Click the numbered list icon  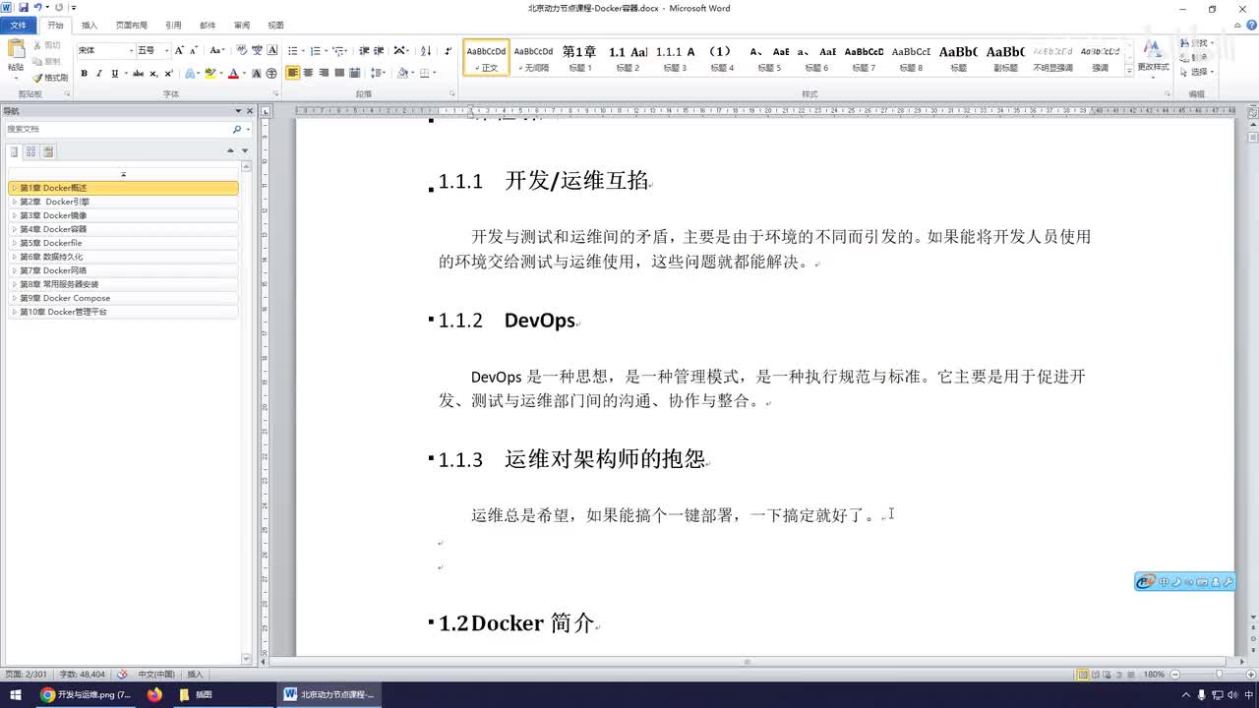coord(315,50)
